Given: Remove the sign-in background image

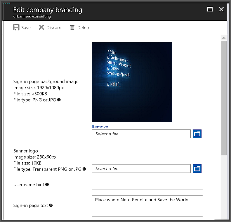Looking at the screenshot, I should (x=100, y=127).
